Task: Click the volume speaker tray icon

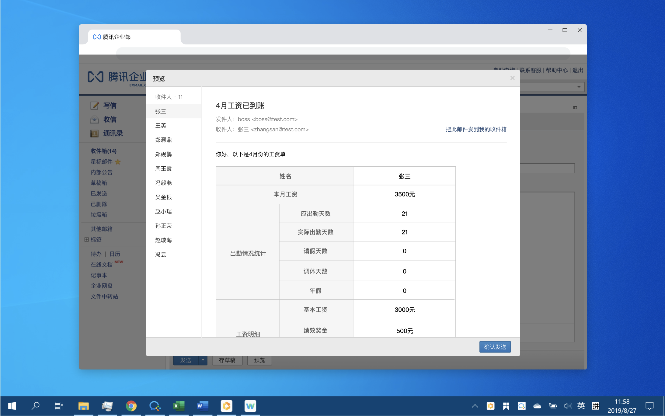Action: pos(567,406)
